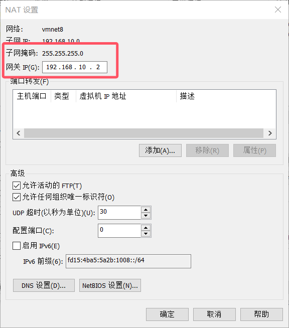The height and width of the screenshot is (328, 289).
Task: Increase config port with up arrow
Action: pos(146,228)
